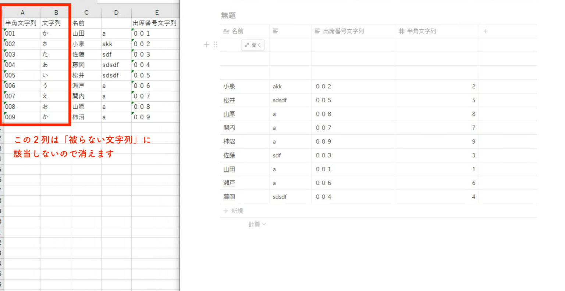Select column C header in Excel
The height and width of the screenshot is (291, 565).
coord(86,12)
